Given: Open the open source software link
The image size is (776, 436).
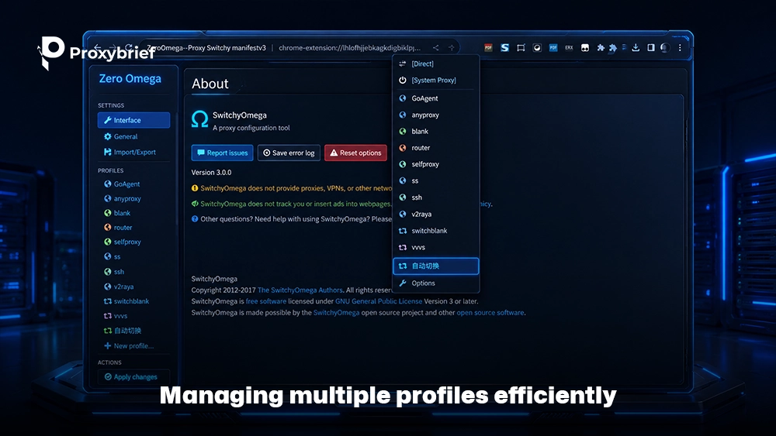Looking at the screenshot, I should 490,313.
